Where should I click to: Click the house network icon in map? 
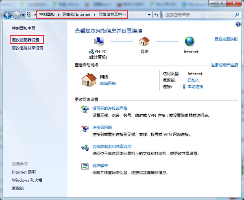[x=144, y=42]
